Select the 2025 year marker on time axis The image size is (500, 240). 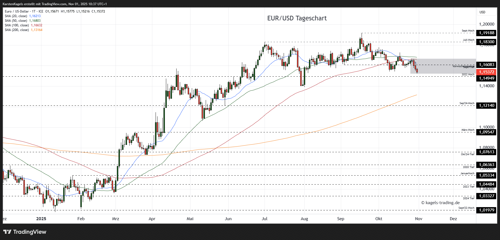click(x=41, y=219)
